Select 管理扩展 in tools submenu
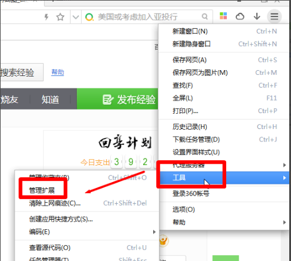Screen dimensions: 291x261 click(x=87, y=190)
